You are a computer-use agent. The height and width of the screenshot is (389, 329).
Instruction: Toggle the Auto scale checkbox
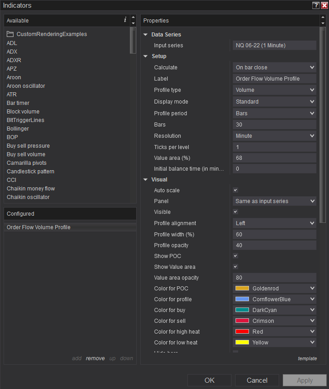coord(236,190)
